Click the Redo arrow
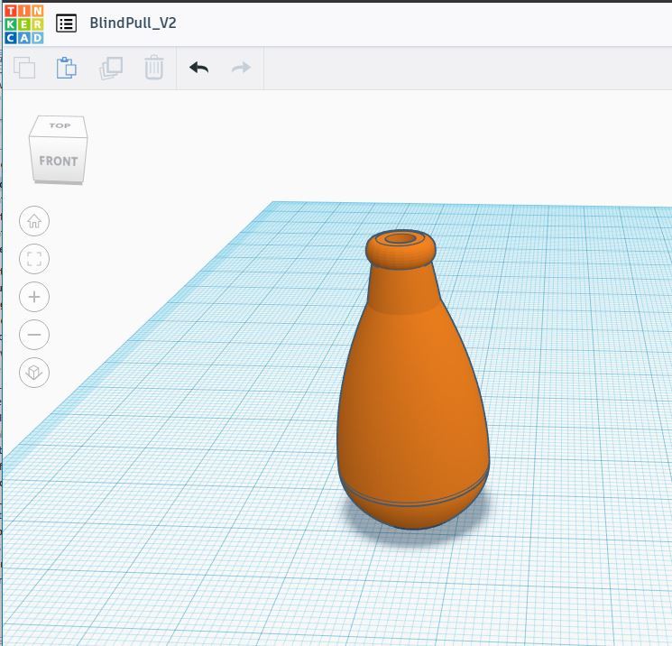The height and width of the screenshot is (646, 672). 241,68
